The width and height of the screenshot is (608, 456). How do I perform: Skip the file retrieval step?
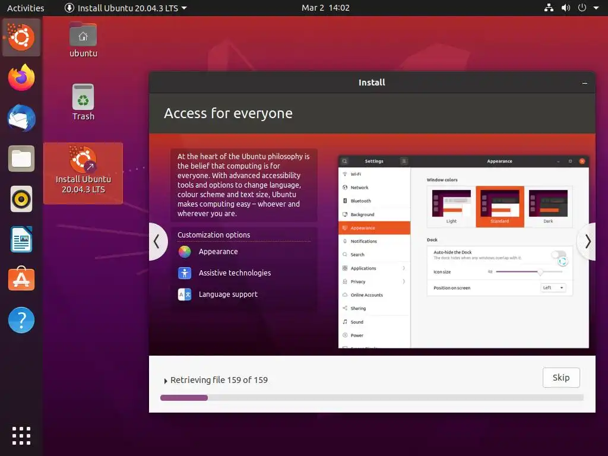(561, 378)
